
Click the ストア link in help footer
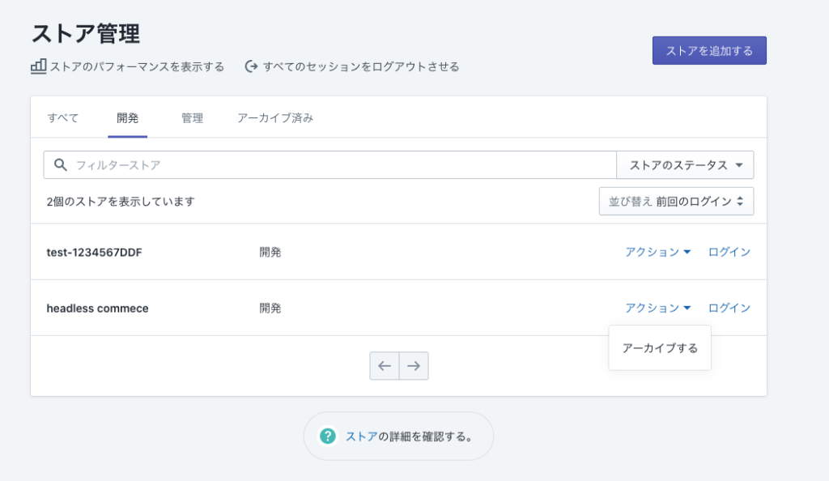point(361,436)
